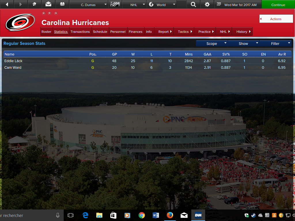Open Microsoft Edge from the taskbar

pos(85,215)
